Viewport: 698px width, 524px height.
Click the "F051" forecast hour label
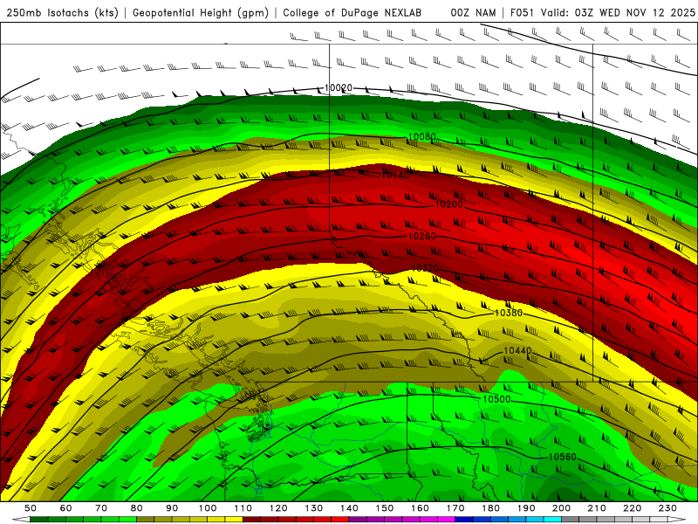[523, 12]
